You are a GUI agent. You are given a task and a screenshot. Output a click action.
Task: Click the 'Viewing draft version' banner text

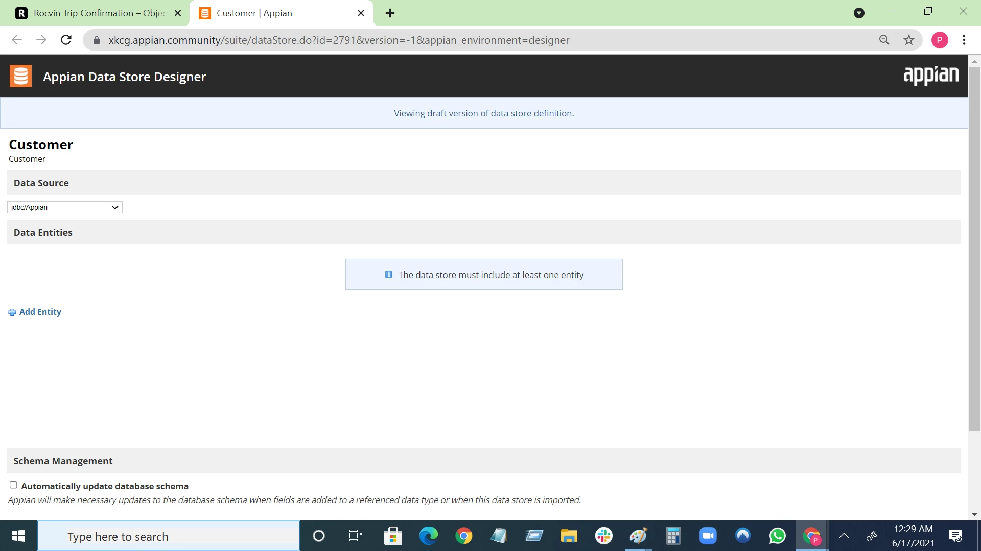[484, 113]
